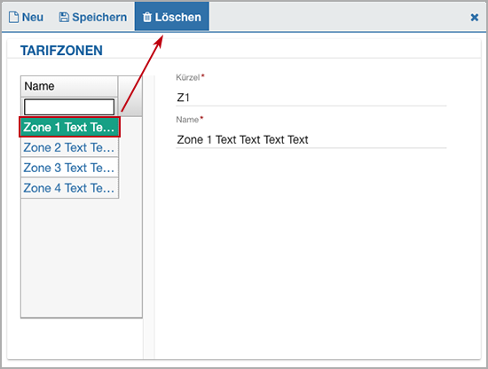Click the new document icon beside Neu

click(x=13, y=17)
